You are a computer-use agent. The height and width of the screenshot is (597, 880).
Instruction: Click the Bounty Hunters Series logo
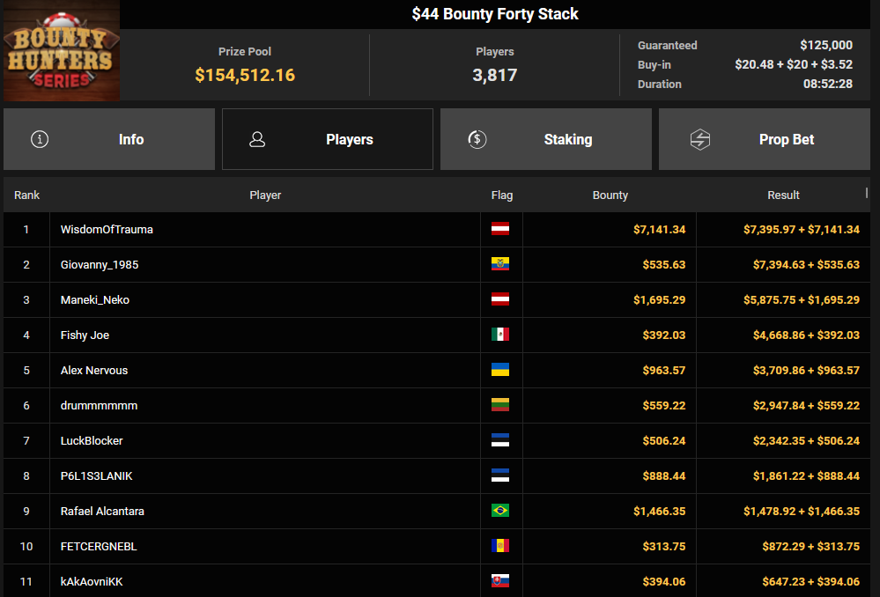(61, 50)
